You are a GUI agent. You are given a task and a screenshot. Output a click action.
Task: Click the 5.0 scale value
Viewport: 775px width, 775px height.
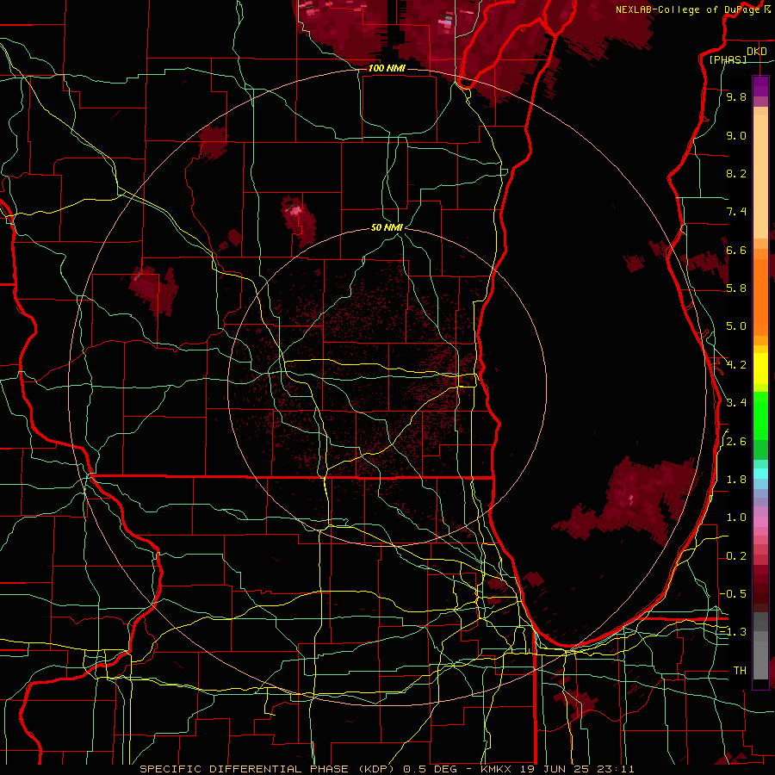pos(736,326)
